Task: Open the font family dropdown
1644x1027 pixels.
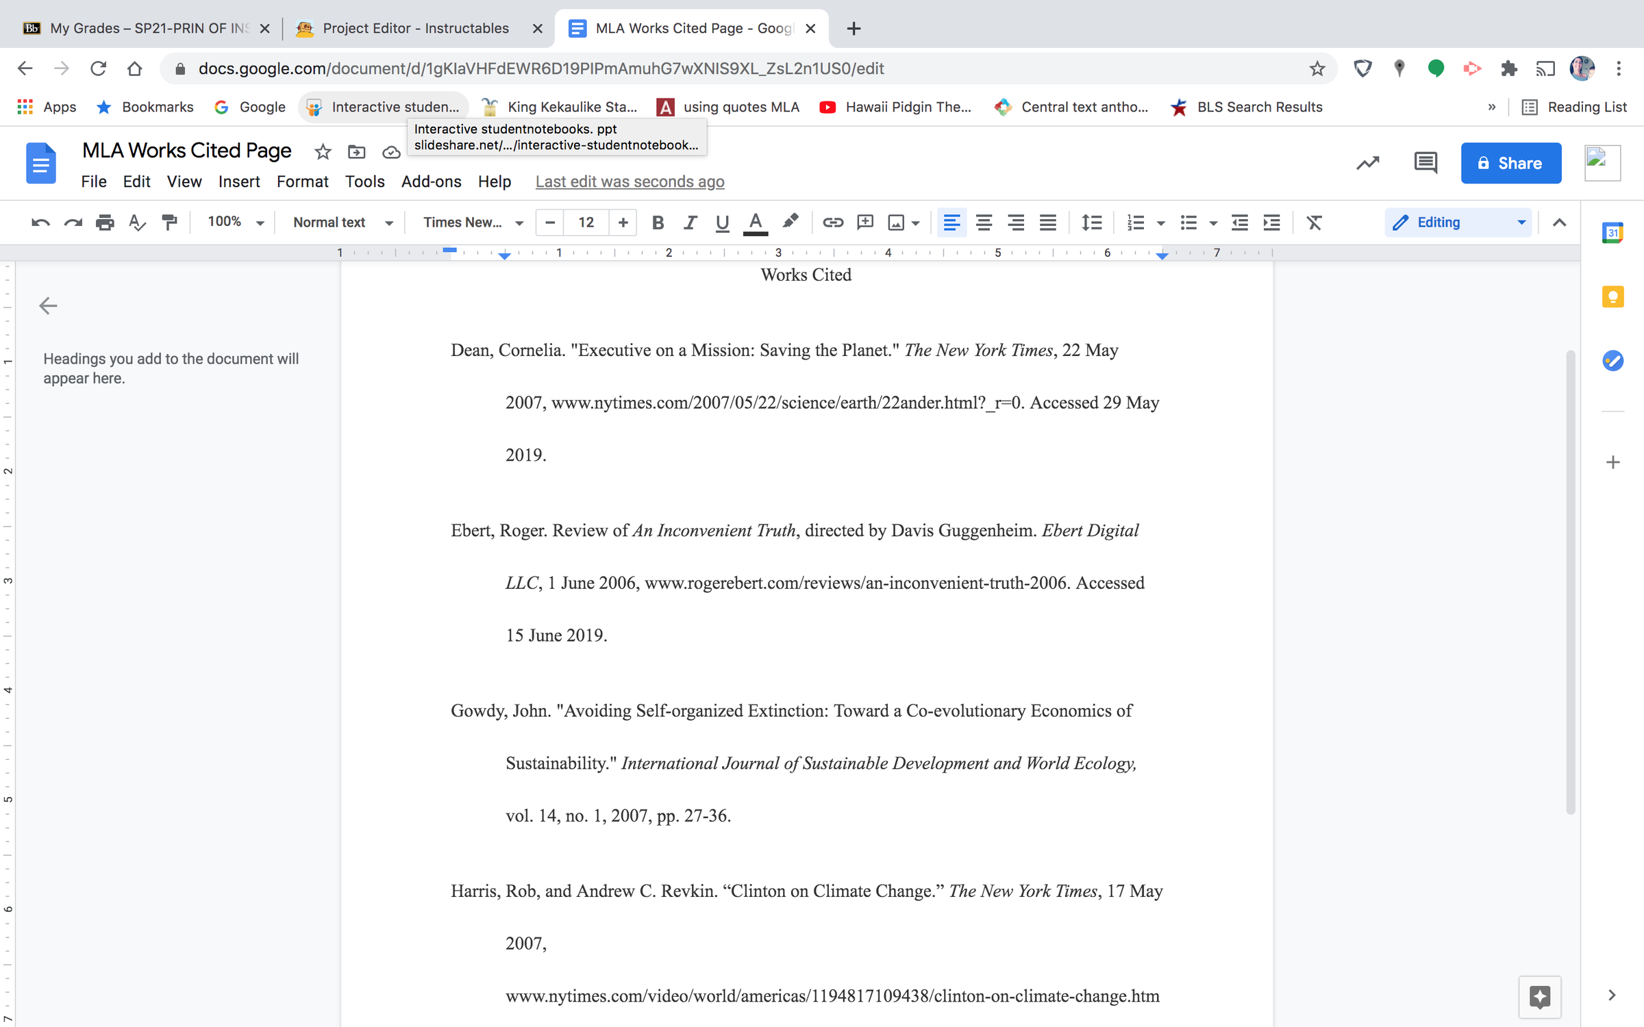Action: click(x=470, y=223)
